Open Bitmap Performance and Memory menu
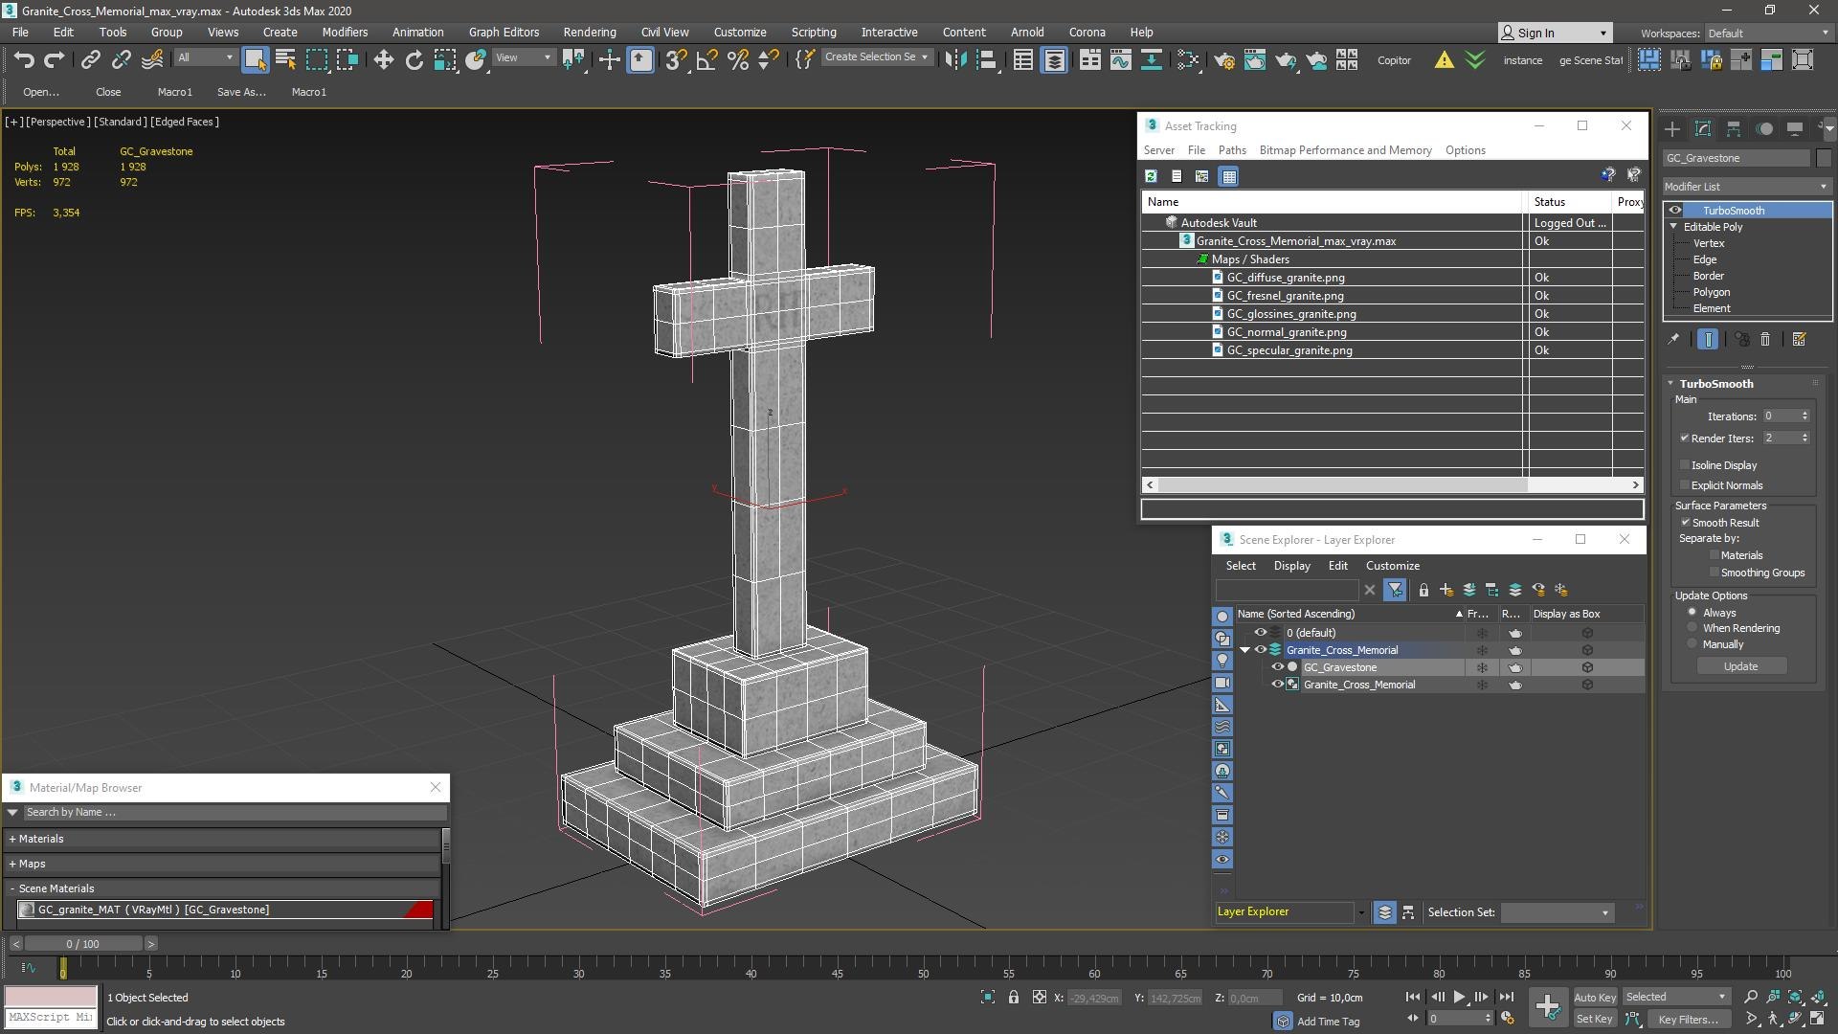The width and height of the screenshot is (1838, 1034). pyautogui.click(x=1345, y=150)
